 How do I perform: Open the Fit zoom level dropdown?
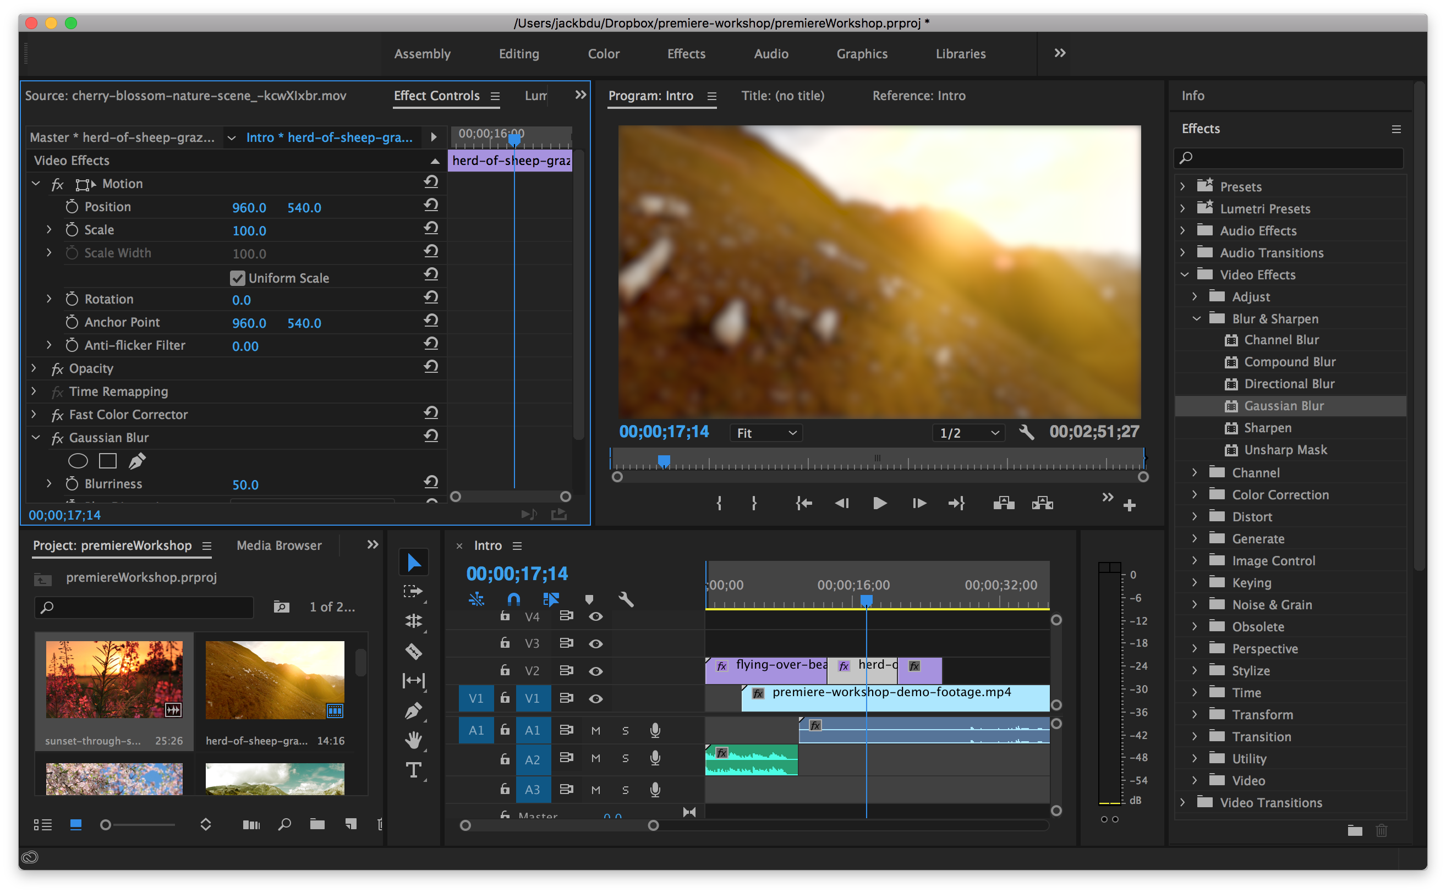(x=766, y=433)
